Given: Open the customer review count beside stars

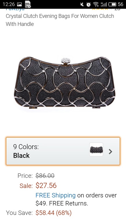Looking at the screenshot, I should (117, 9).
